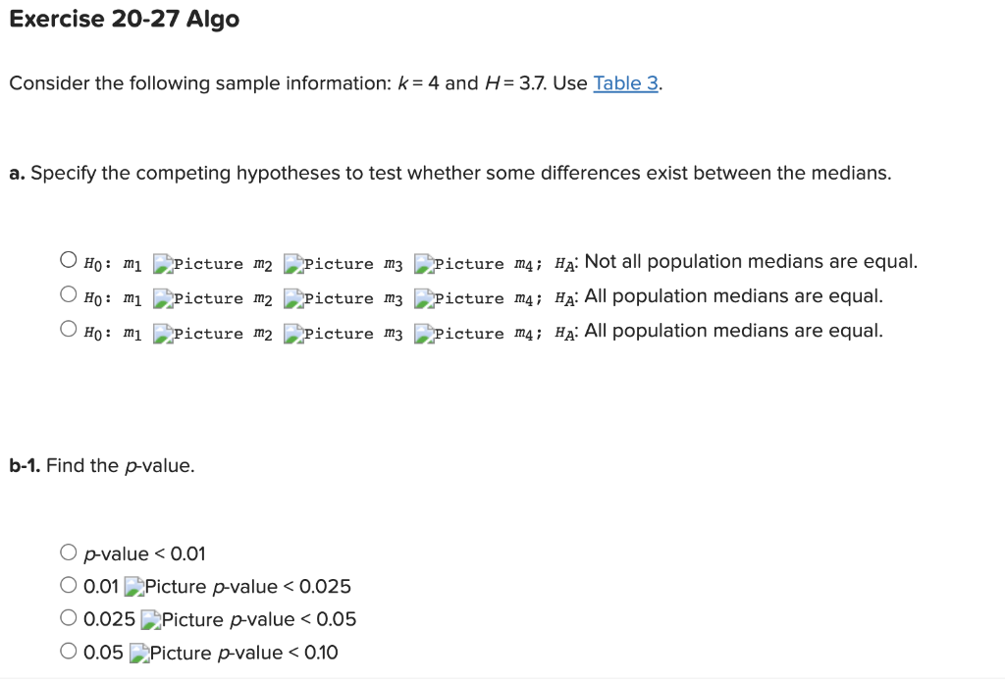
Task: Click the Picture icon before m4 in third hypothesis row
Action: coord(422,332)
